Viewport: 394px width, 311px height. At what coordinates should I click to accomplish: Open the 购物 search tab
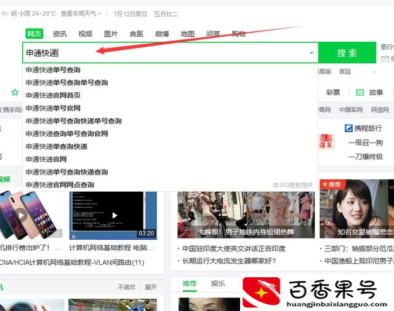tap(239, 34)
